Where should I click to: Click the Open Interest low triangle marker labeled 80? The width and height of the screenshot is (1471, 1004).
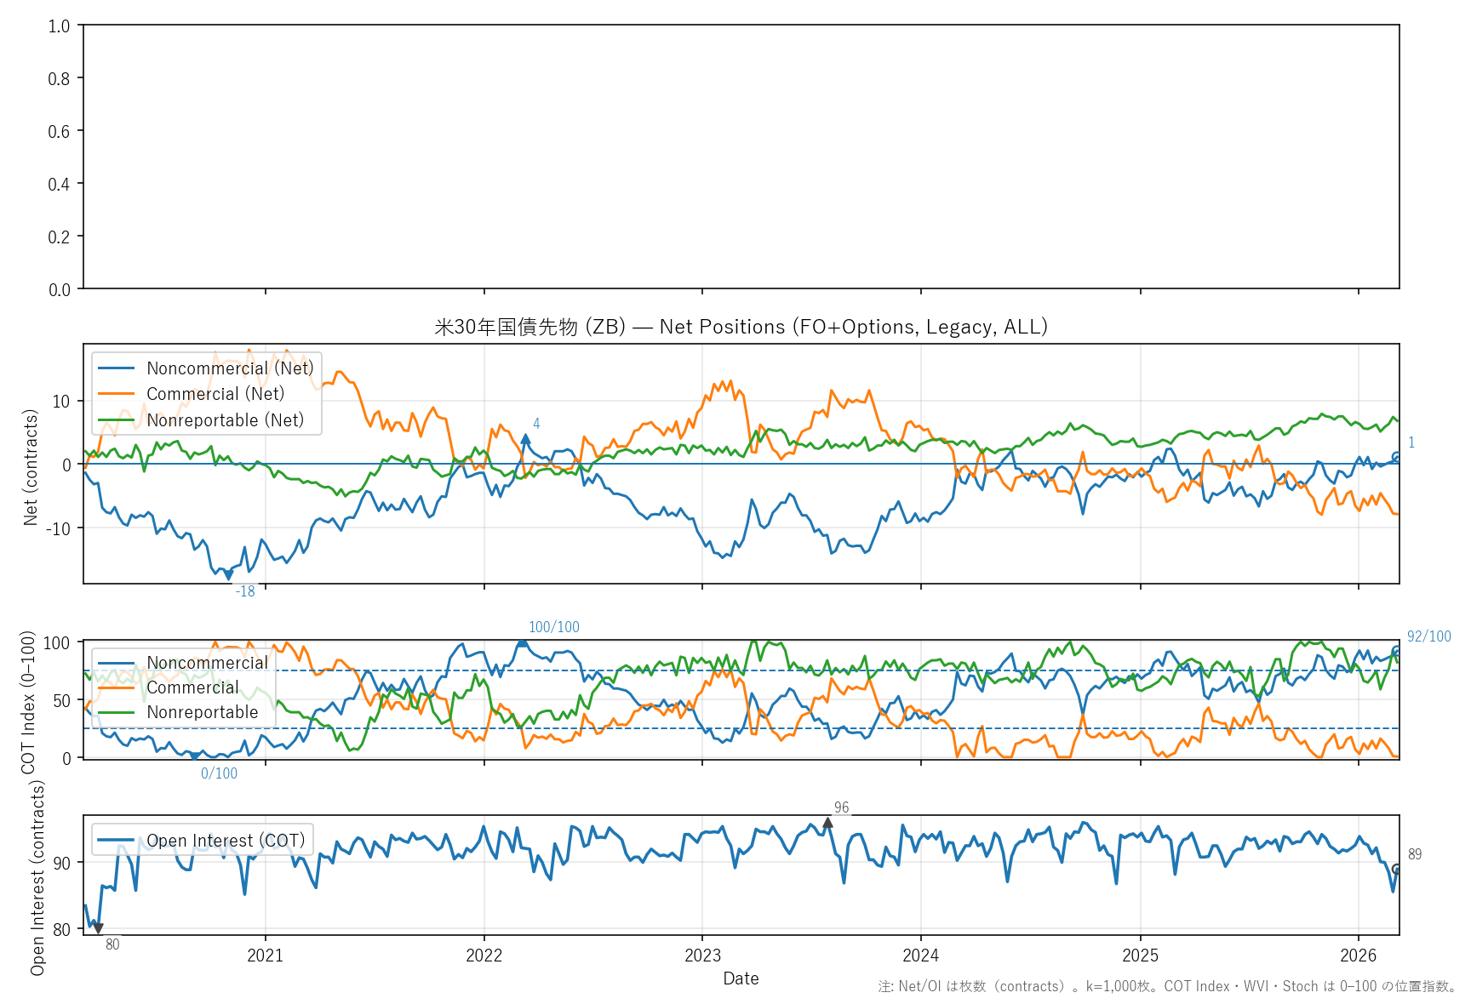tap(99, 928)
